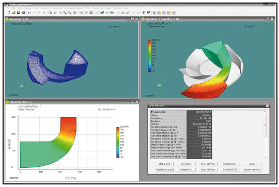Viewport: 279px width, 187px height.
Task: Click the Save PLOT3D button
Action: (230, 170)
